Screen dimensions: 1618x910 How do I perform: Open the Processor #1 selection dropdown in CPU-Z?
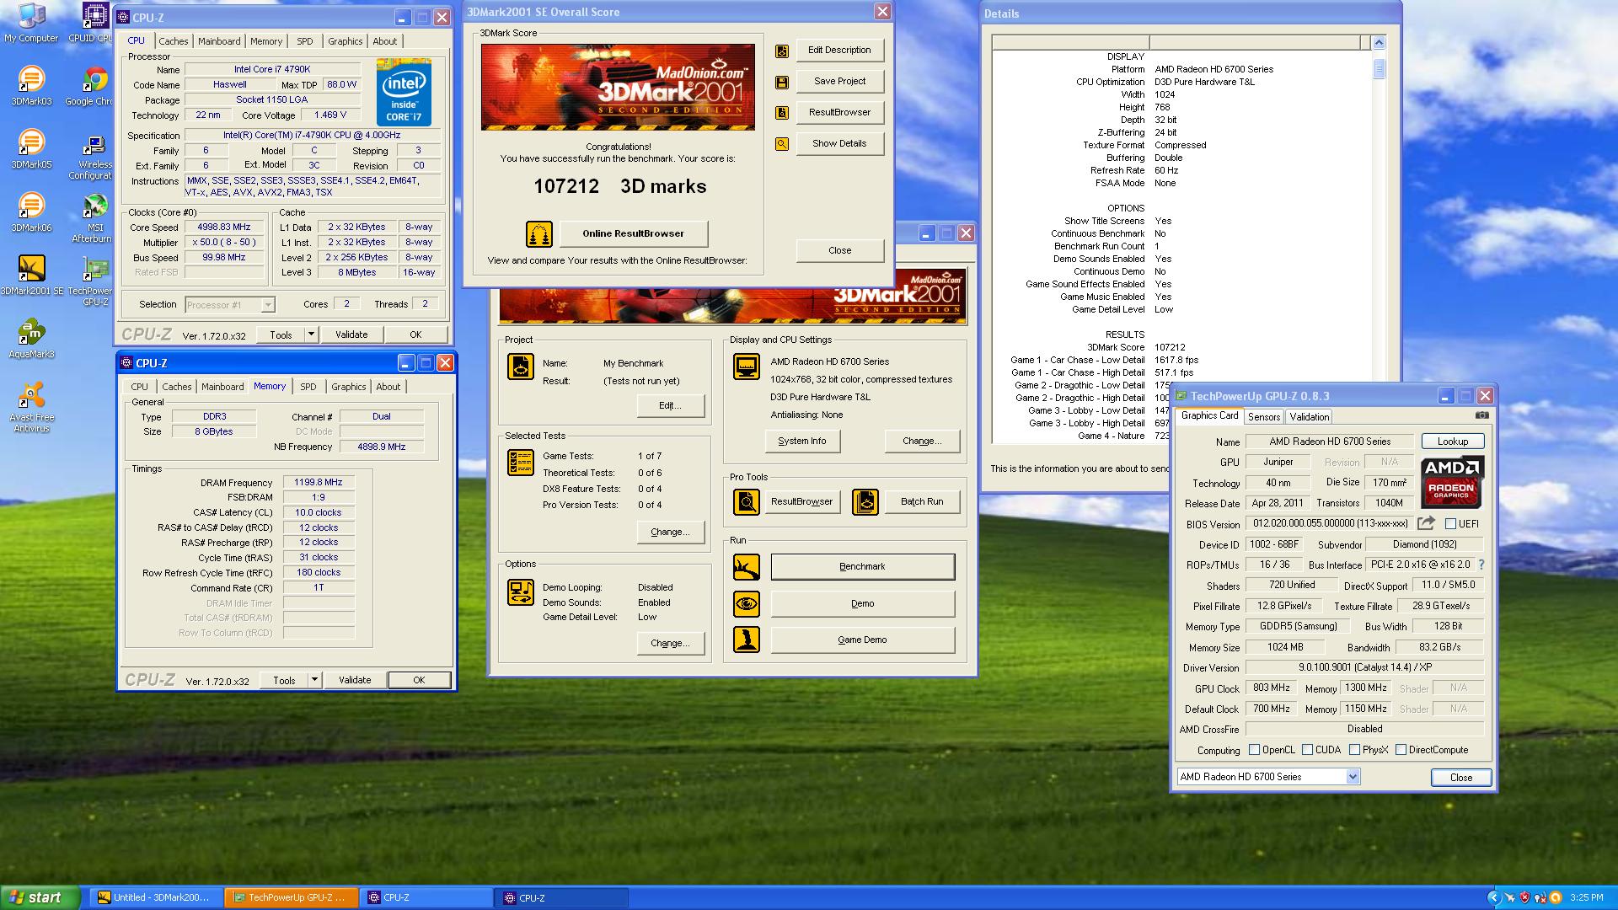click(x=229, y=305)
